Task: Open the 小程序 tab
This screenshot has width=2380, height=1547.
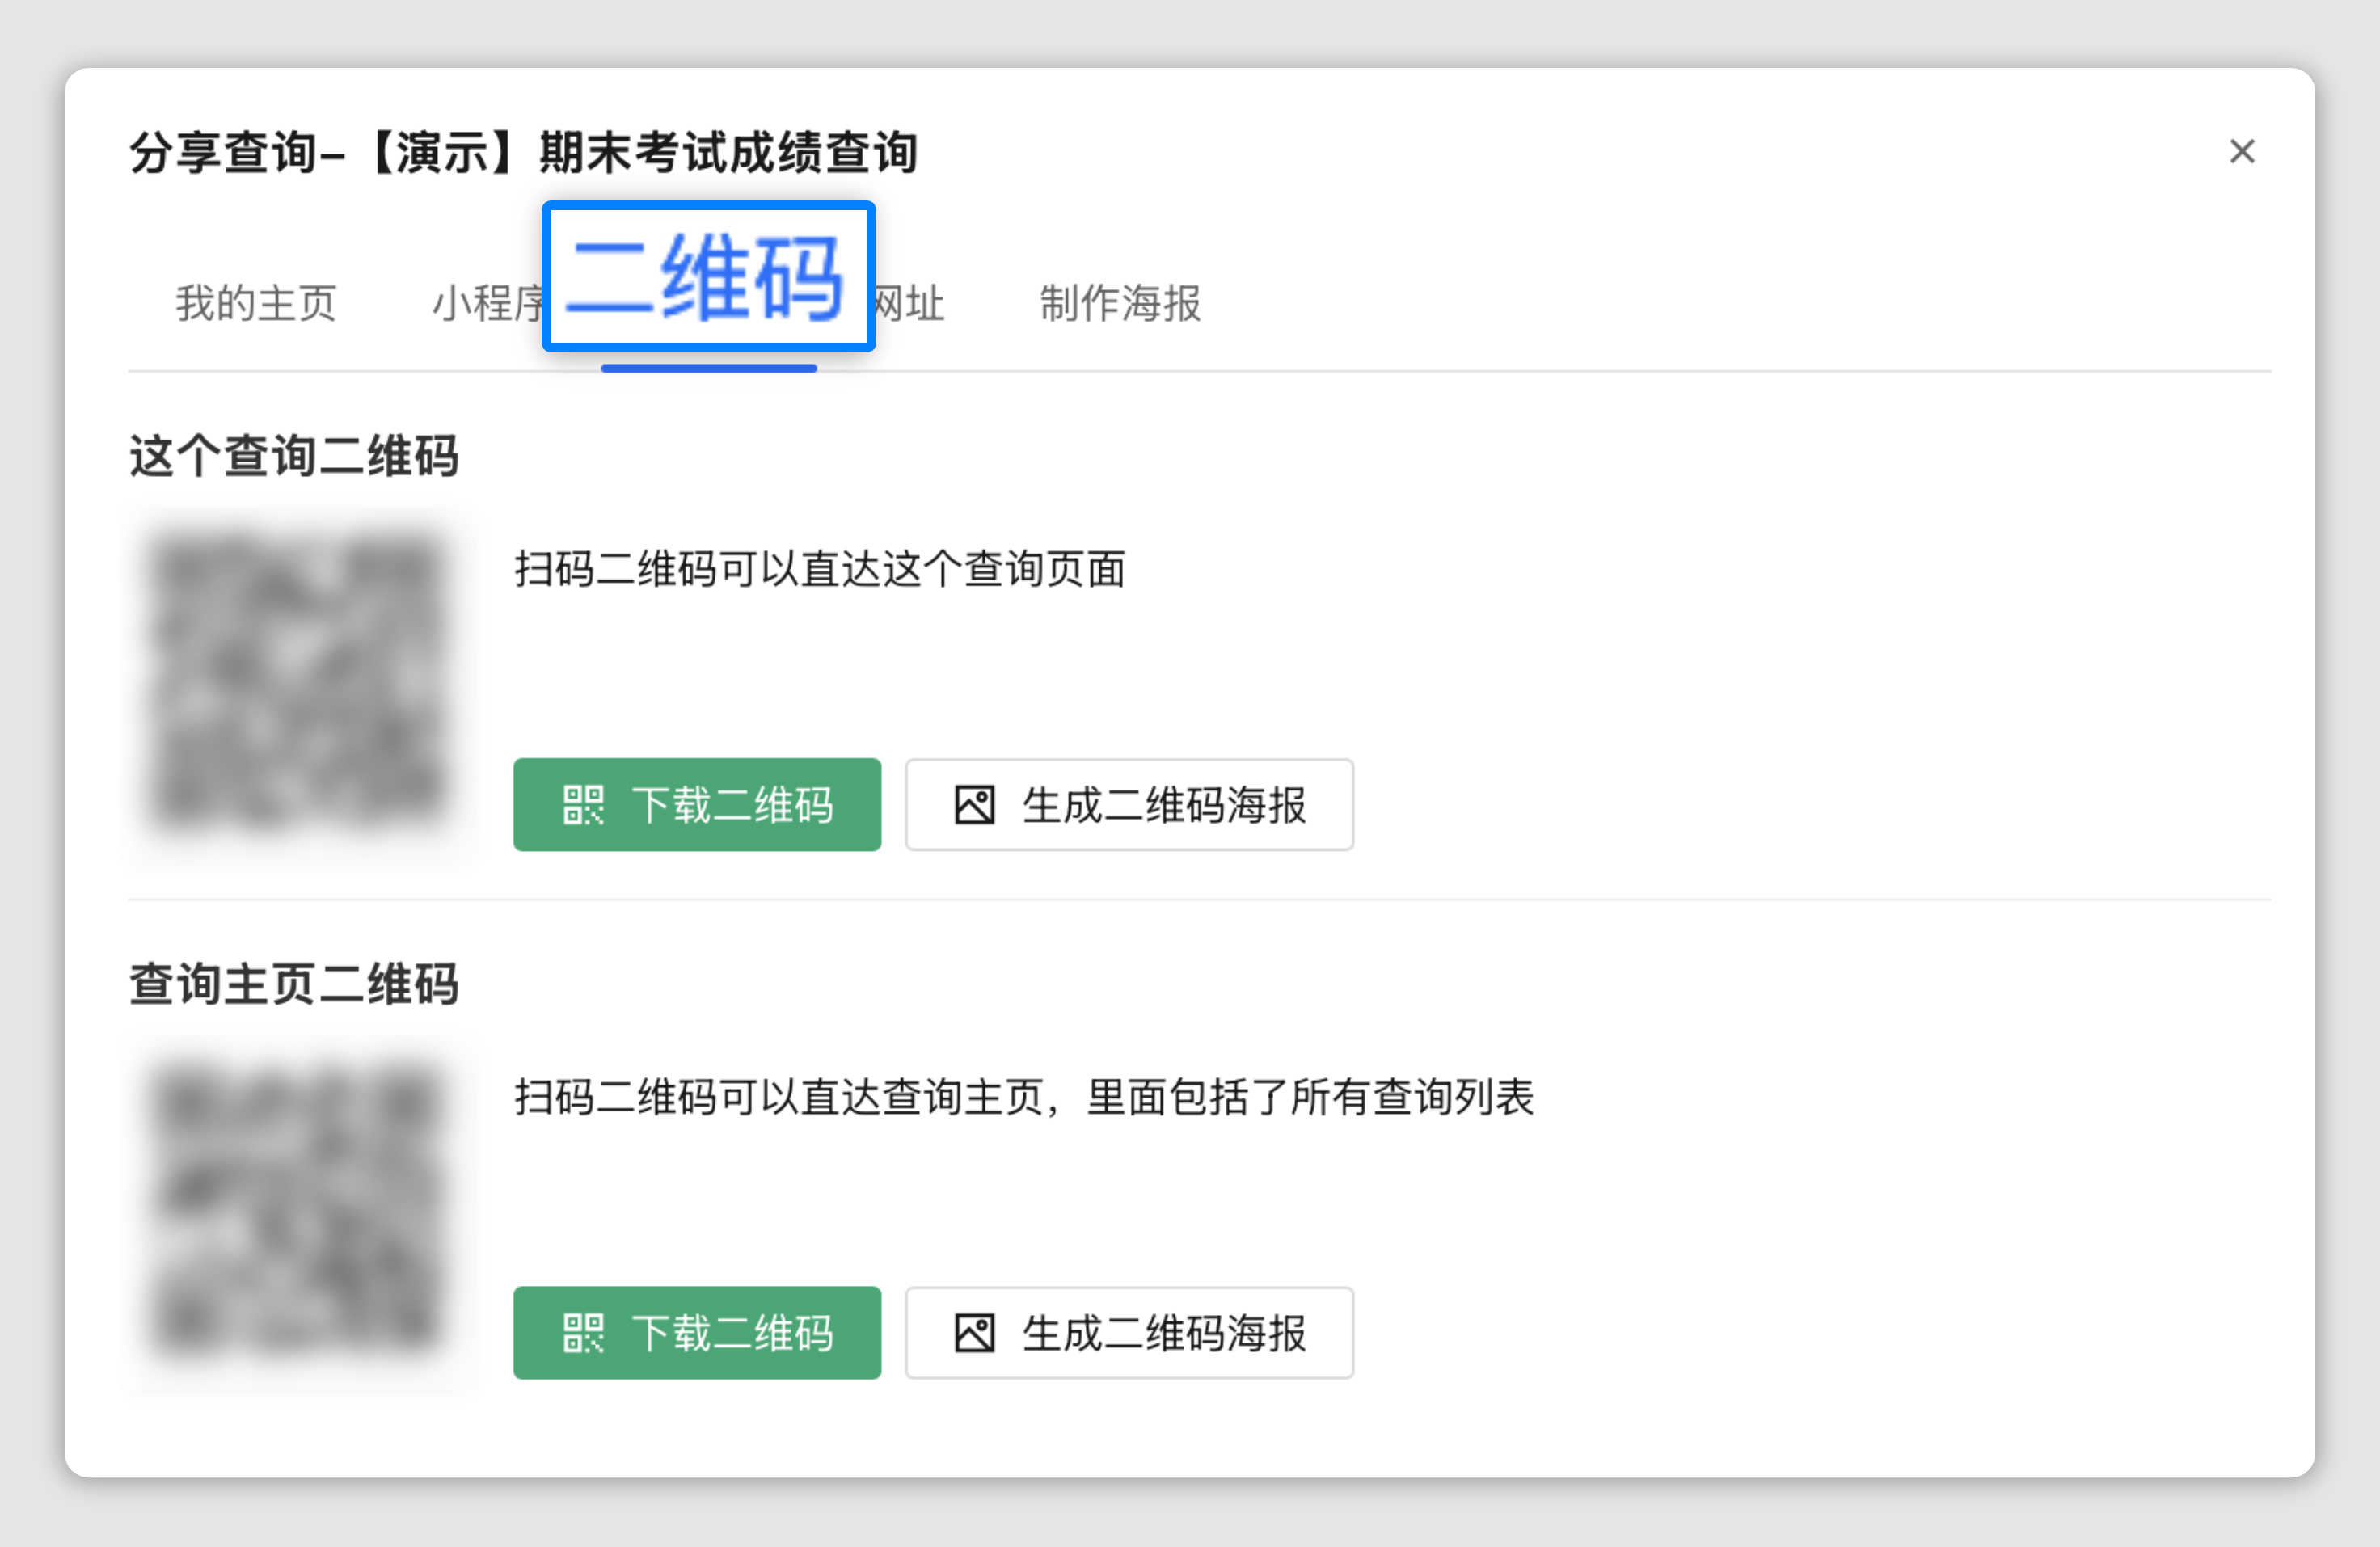Action: 488,303
